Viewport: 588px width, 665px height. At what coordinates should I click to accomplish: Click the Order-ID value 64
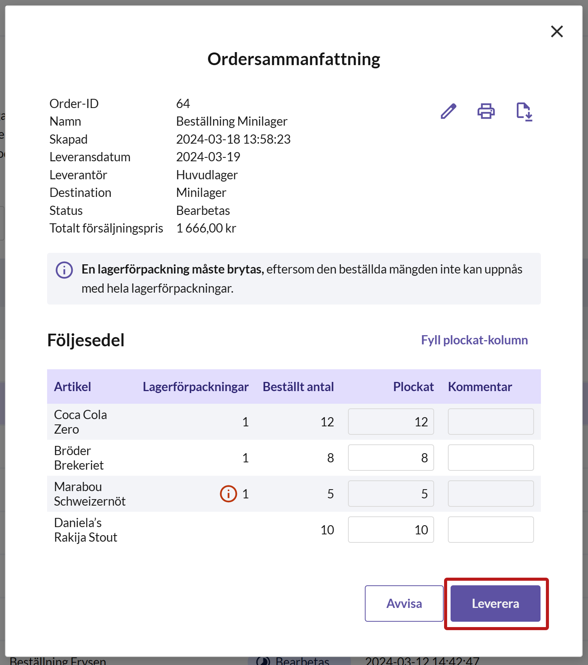point(183,103)
